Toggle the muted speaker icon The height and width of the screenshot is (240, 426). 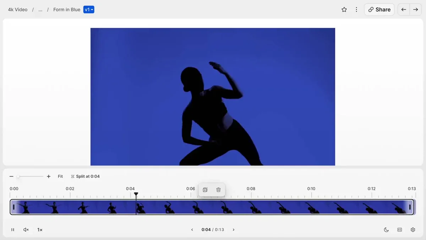[x=26, y=230]
